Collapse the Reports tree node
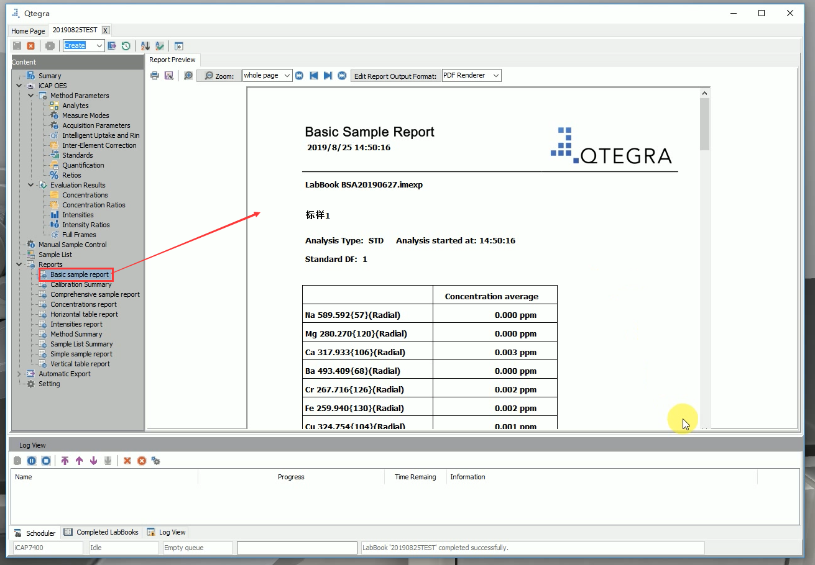This screenshot has height=565, width=815. [19, 264]
